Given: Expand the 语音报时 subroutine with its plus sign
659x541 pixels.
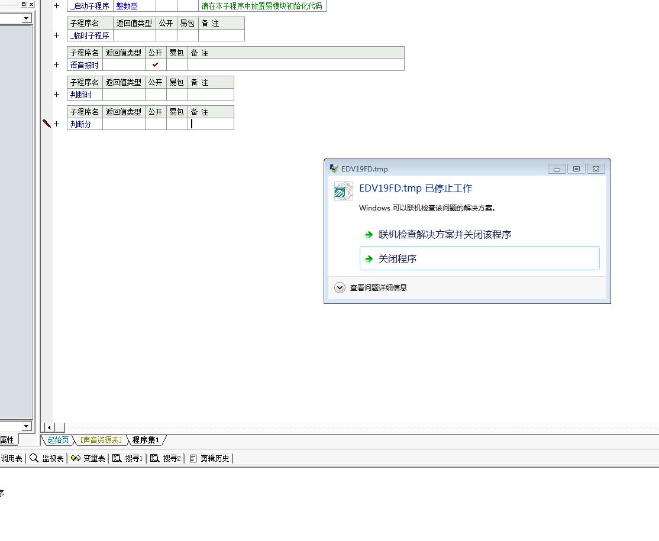Looking at the screenshot, I should [x=57, y=64].
